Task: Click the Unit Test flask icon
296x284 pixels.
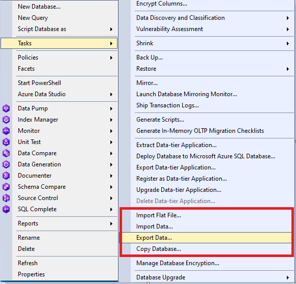Action: point(6,142)
